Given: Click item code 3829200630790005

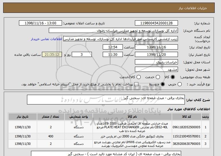Looking at the screenshot, I should pyautogui.click(x=187, y=144).
